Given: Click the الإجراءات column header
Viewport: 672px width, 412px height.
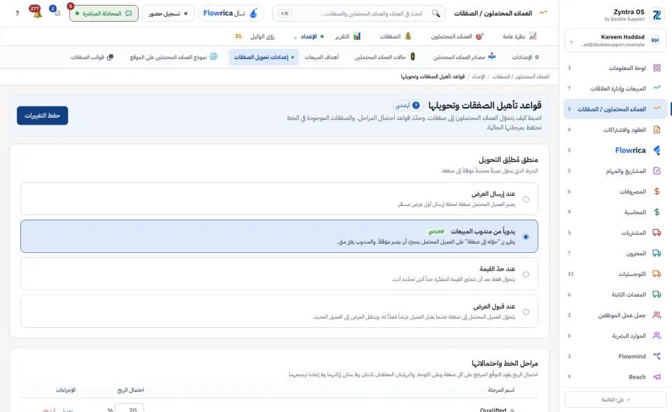Looking at the screenshot, I should [x=66, y=390].
